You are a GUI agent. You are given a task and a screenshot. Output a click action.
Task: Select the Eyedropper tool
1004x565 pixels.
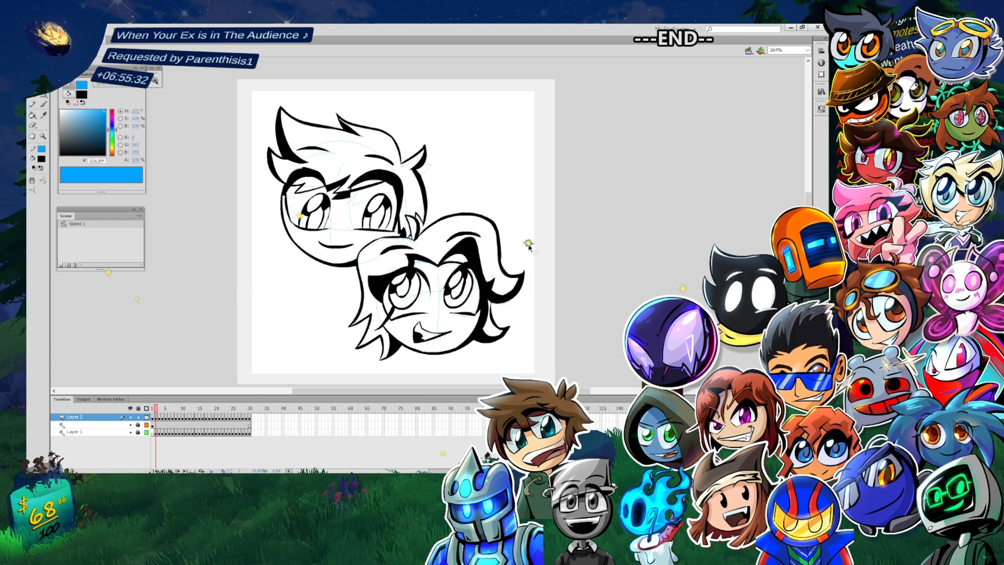44,115
